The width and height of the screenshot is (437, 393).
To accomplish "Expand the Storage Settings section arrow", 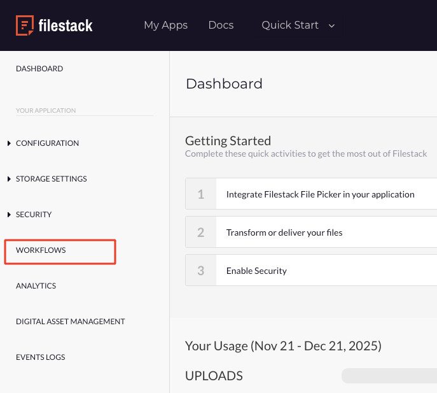I will [x=9, y=179].
